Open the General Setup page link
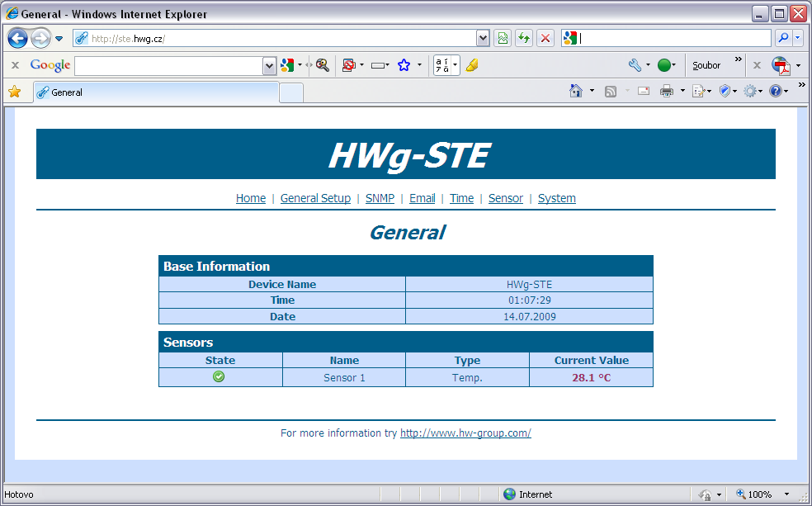Image resolution: width=812 pixels, height=506 pixels. tap(315, 198)
